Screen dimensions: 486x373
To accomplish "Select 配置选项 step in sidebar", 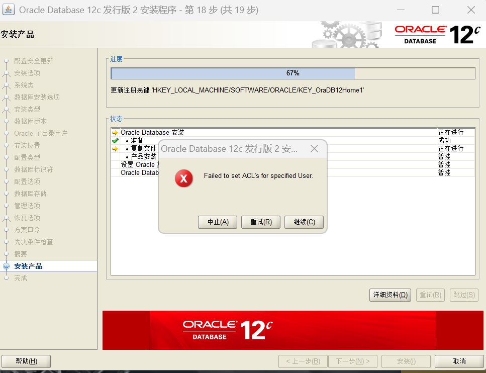I will pyautogui.click(x=27, y=181).
